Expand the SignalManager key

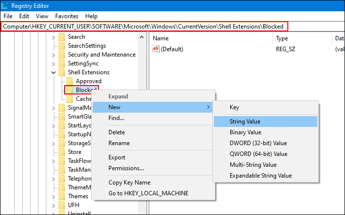point(53,108)
